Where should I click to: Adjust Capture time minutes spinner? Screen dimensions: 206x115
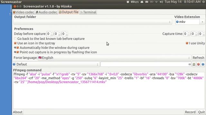(x=194, y=34)
